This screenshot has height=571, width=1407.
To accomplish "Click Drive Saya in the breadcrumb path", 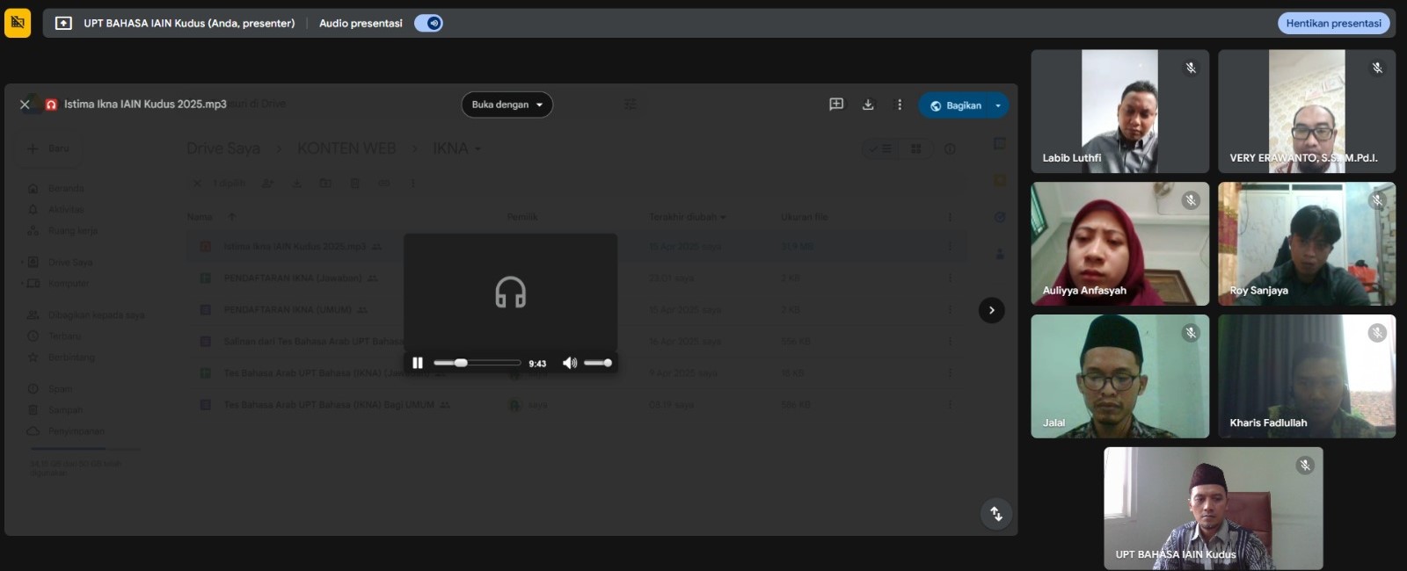I will (x=223, y=148).
